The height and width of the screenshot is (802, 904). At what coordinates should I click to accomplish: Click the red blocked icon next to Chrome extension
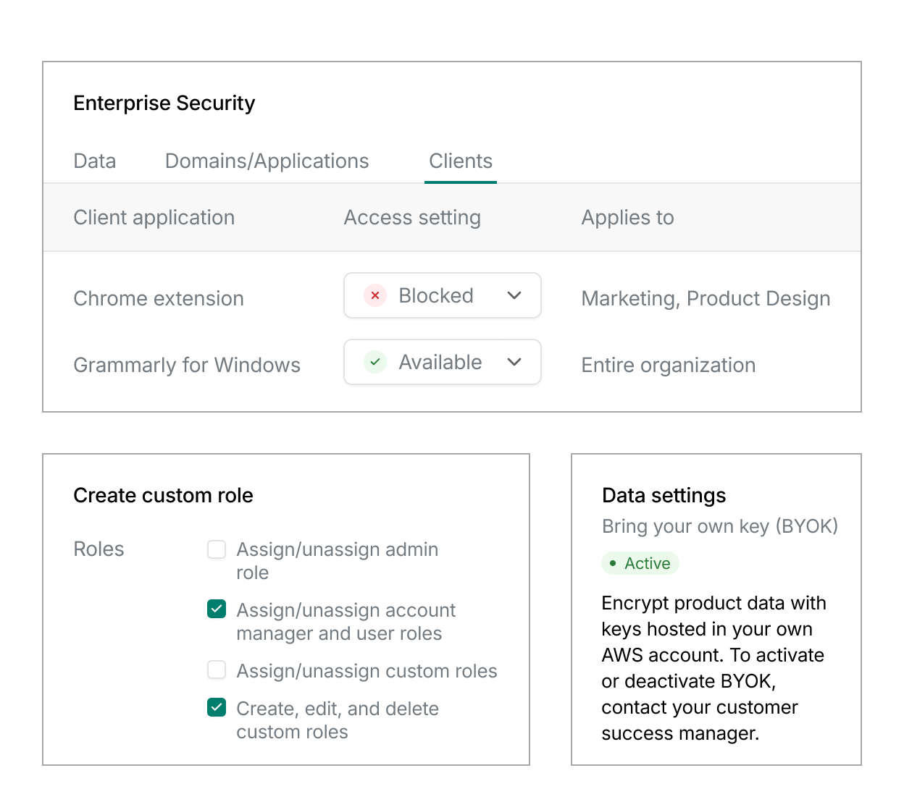coord(374,295)
